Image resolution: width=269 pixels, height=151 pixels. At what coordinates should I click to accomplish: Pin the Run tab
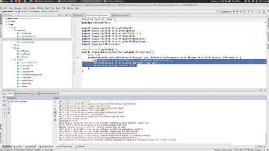[4, 109]
